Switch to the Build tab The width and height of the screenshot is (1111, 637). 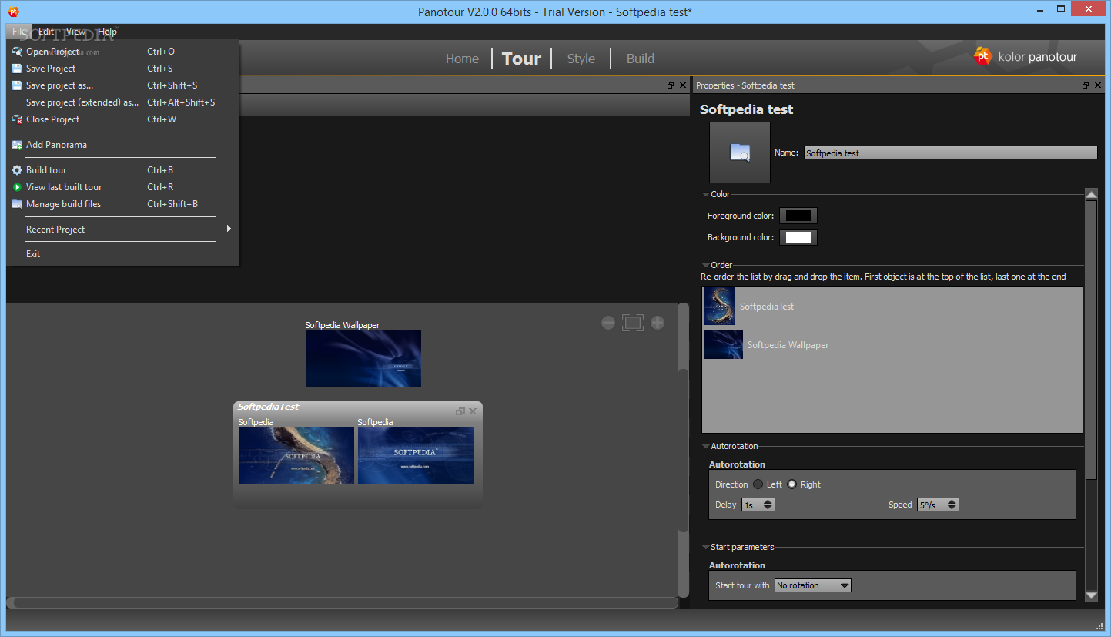tap(640, 59)
